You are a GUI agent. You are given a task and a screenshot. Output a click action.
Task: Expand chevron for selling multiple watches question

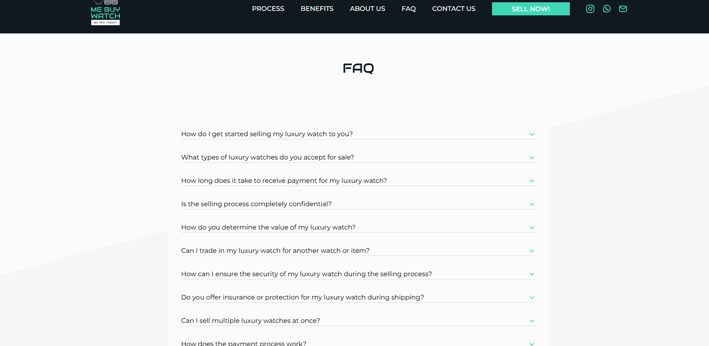pos(531,321)
